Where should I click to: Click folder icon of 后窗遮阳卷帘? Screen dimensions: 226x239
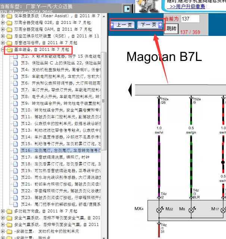(x=9, y=43)
